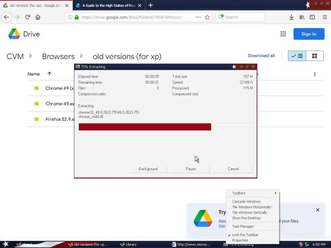331x248 pixels.
Task: Select Show the Desktop
Action: (x=253, y=218)
